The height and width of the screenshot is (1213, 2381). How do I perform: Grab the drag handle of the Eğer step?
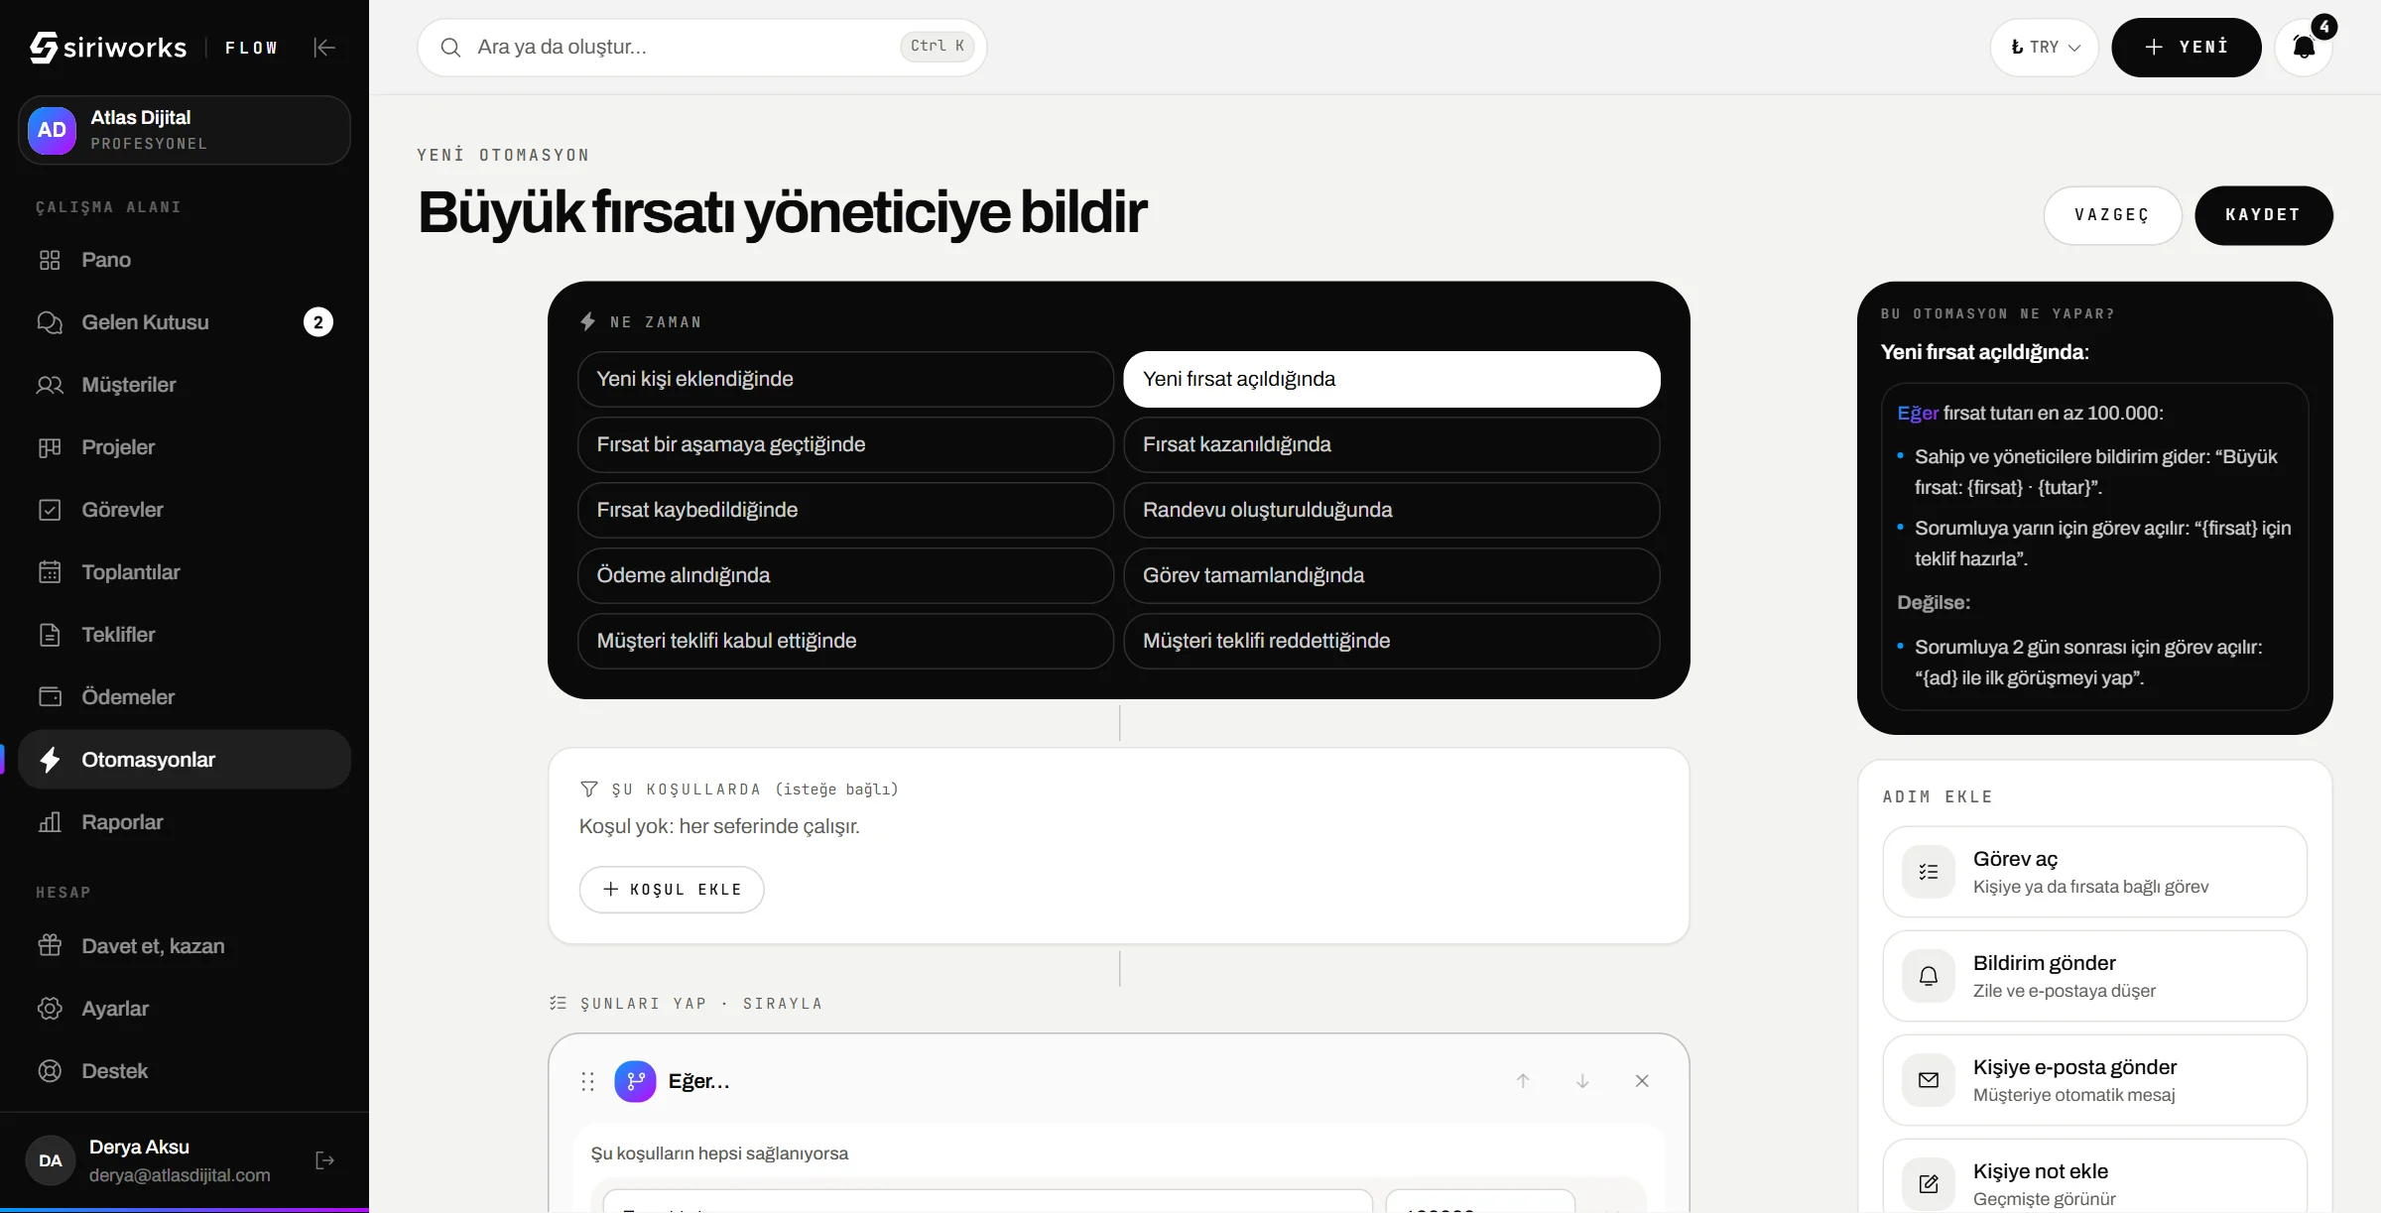[587, 1081]
